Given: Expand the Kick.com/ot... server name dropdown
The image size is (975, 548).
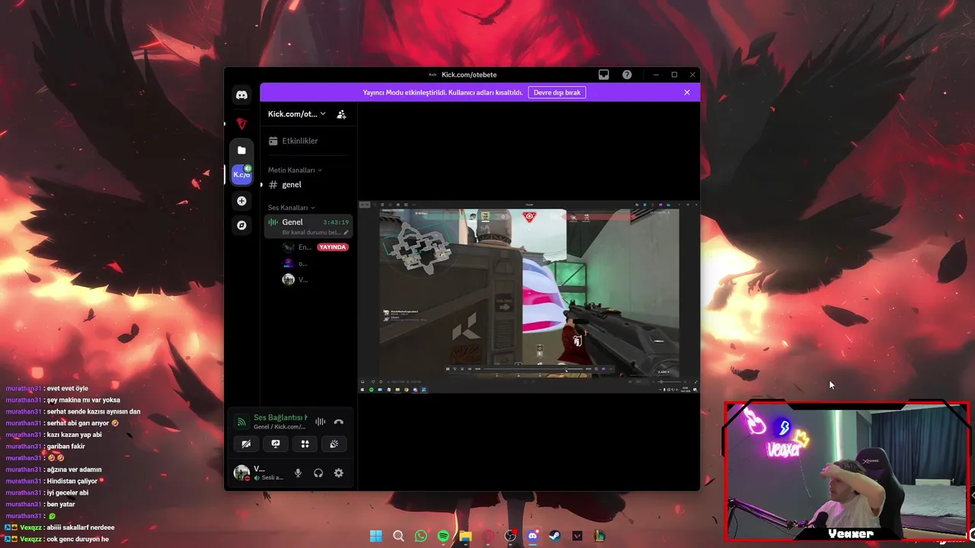Looking at the screenshot, I should [296, 114].
